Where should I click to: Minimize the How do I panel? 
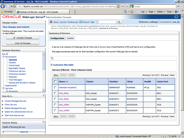[x=44, y=96]
